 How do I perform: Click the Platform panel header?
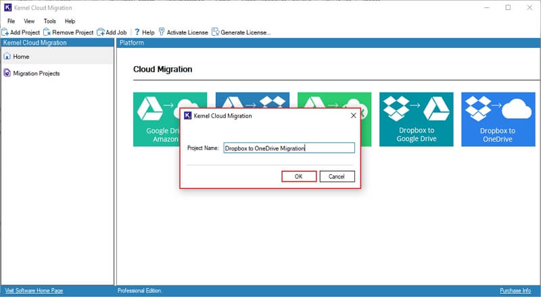[x=329, y=43]
